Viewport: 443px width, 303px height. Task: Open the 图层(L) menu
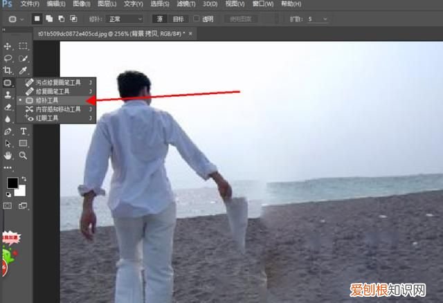(x=107, y=4)
